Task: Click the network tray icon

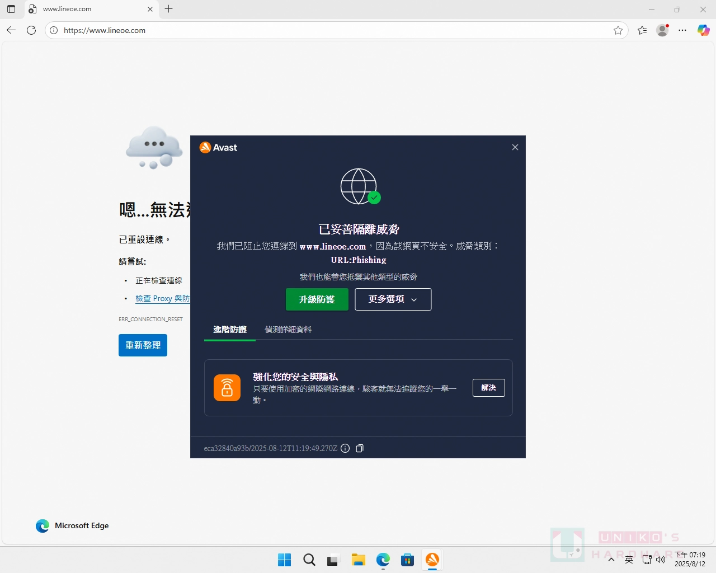Action: [647, 560]
